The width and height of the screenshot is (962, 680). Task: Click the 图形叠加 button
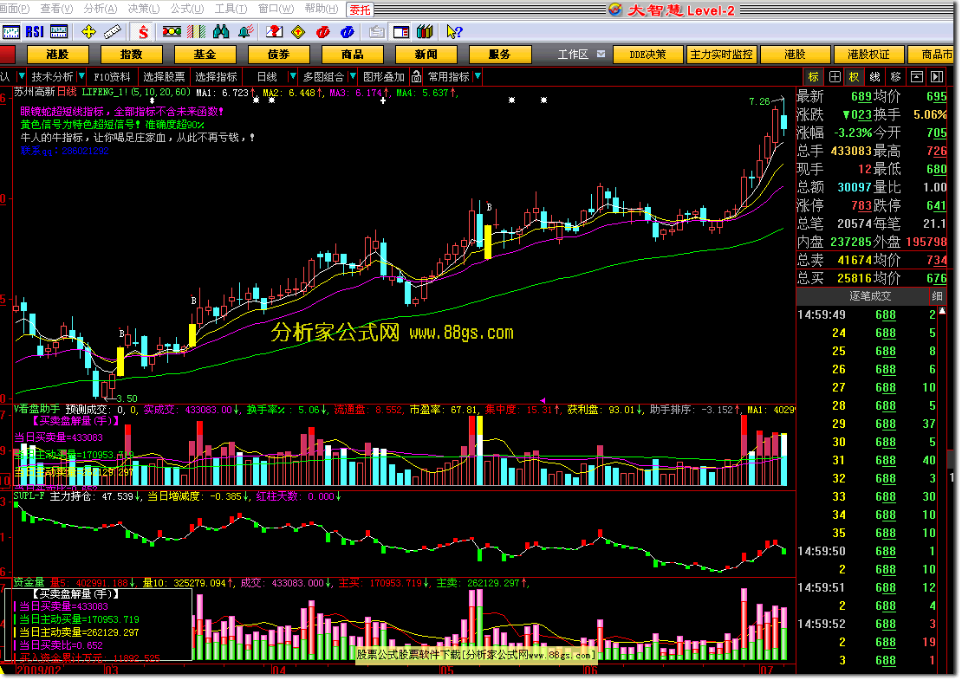point(384,76)
